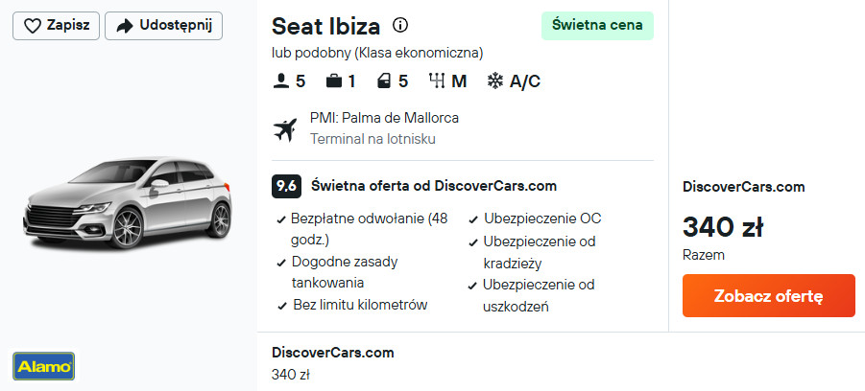Click the air conditioning snowflake icon
This screenshot has height=391, width=865.
(495, 81)
